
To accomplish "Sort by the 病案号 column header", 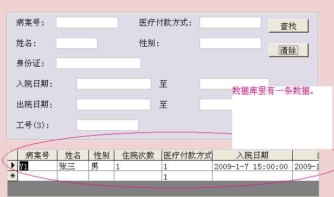I will pos(37,155).
